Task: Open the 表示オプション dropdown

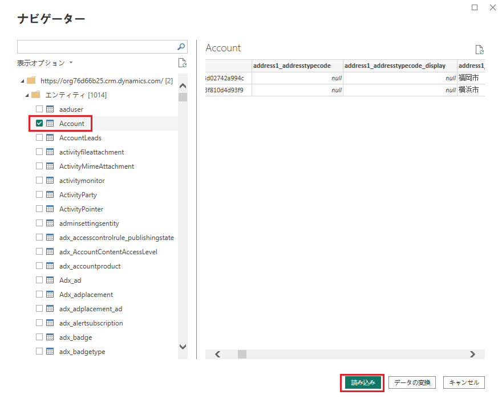Action: point(45,63)
